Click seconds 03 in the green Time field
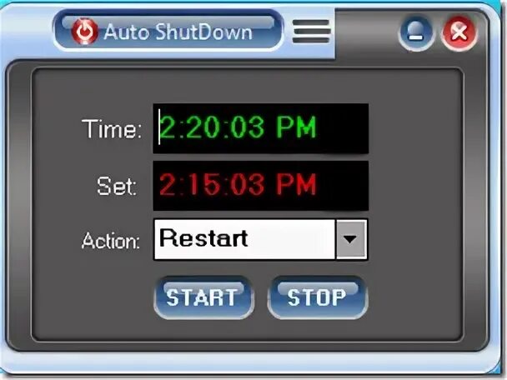The image size is (507, 380). (247, 127)
